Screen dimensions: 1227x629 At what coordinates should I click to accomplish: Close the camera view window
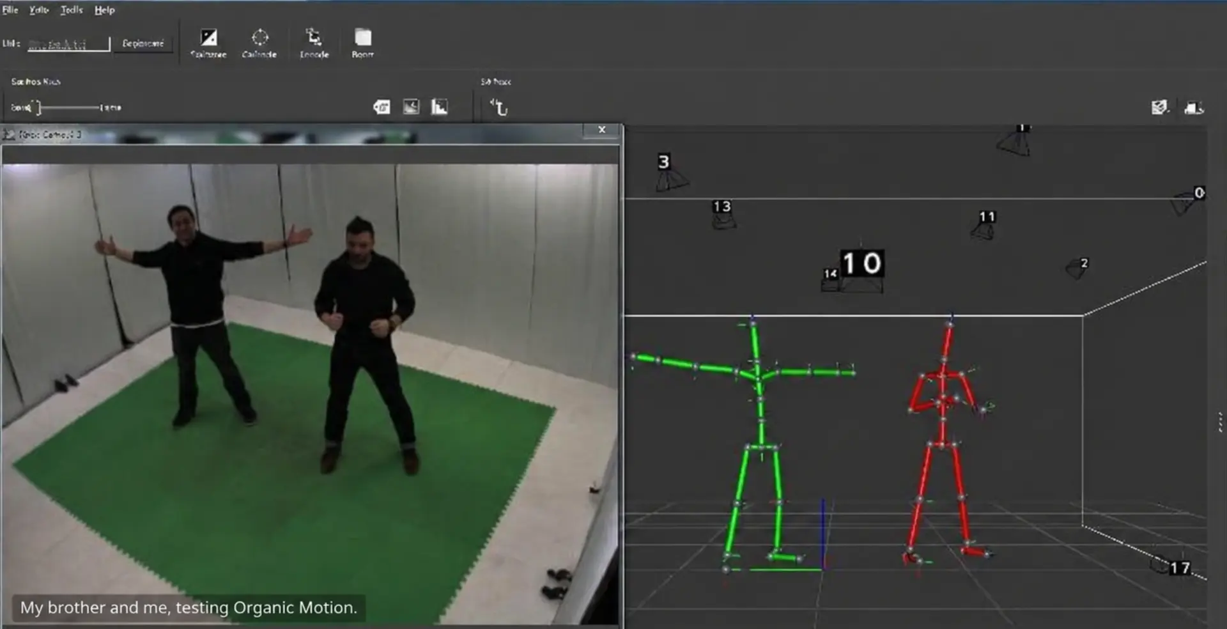601,130
